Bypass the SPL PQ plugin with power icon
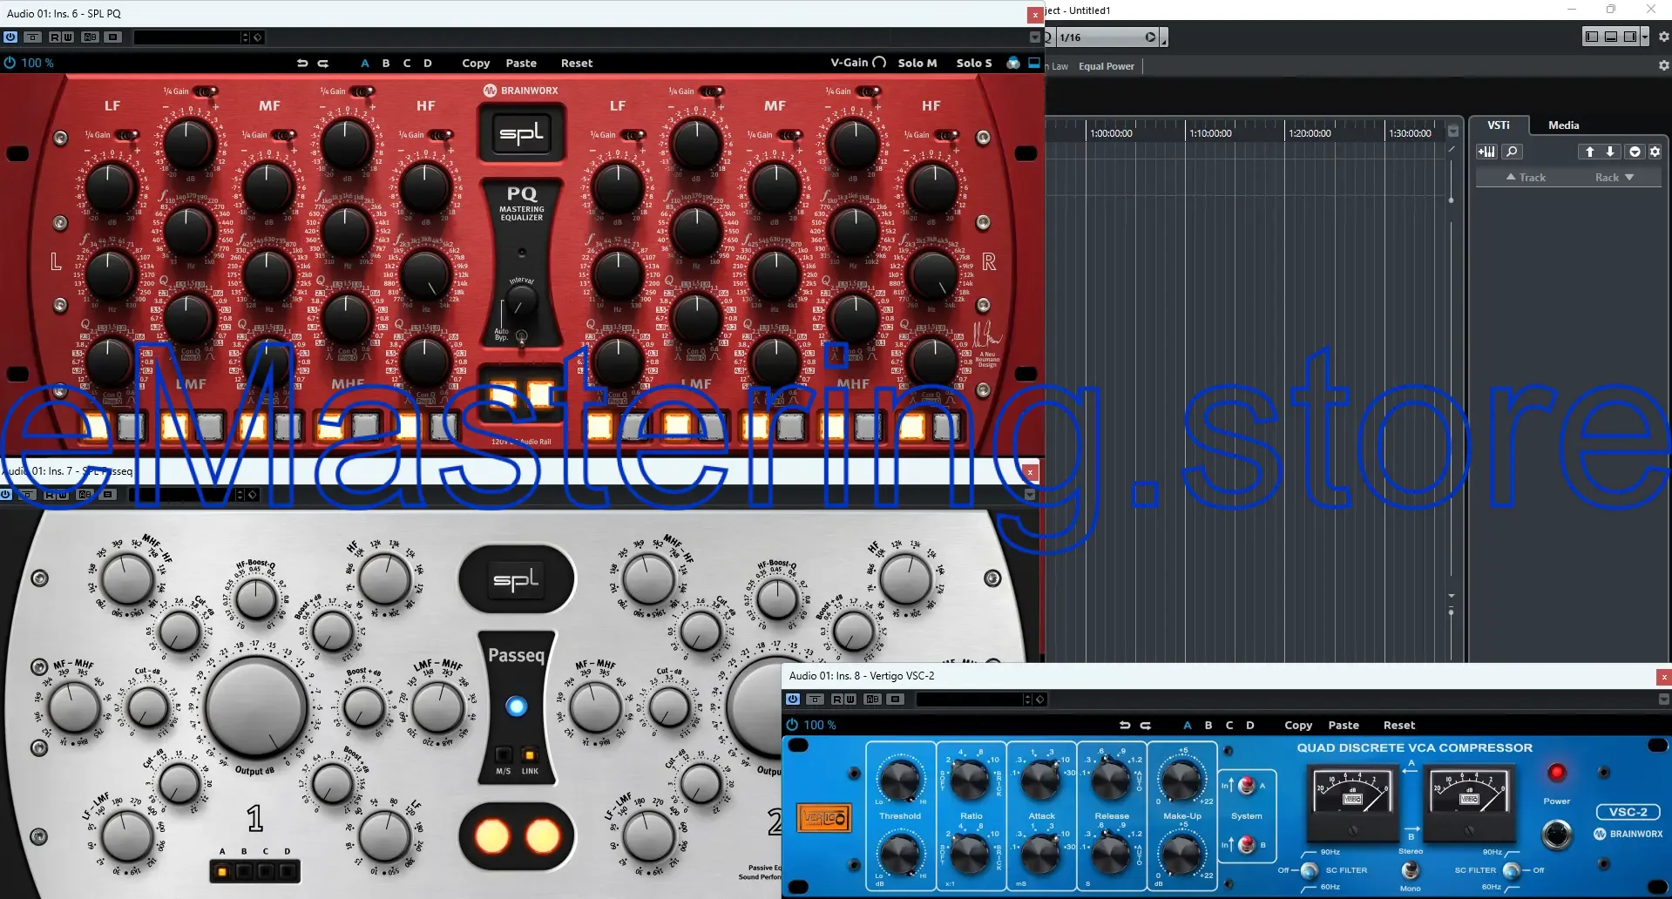 [x=10, y=37]
